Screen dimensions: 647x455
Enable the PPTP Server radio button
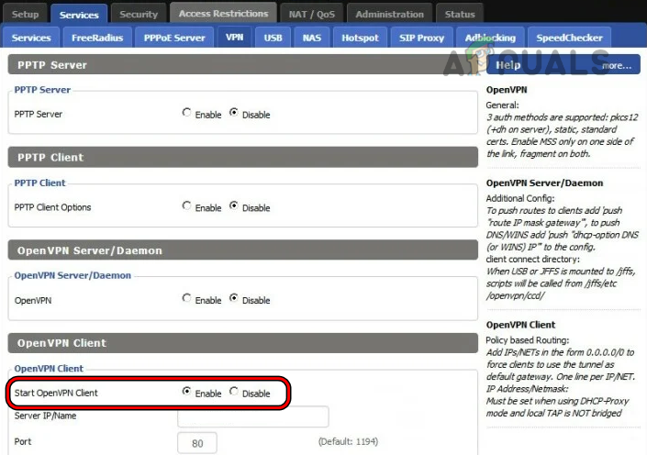[x=186, y=113]
